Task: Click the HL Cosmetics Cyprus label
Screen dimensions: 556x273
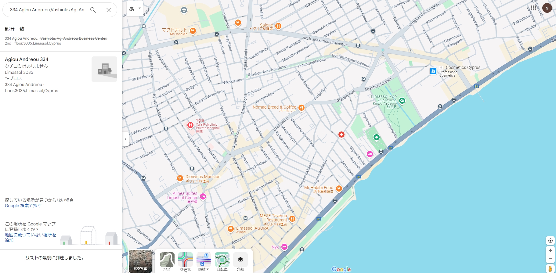Action: pos(460,68)
